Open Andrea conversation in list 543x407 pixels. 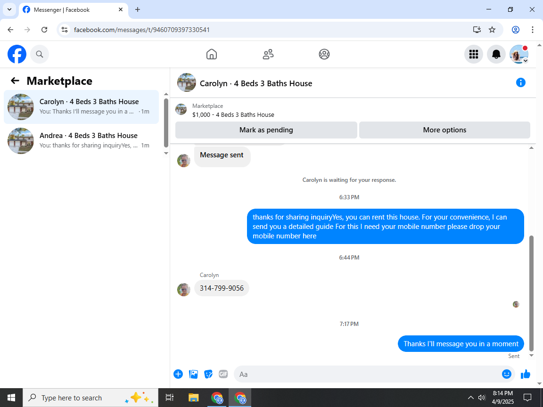tap(82, 140)
